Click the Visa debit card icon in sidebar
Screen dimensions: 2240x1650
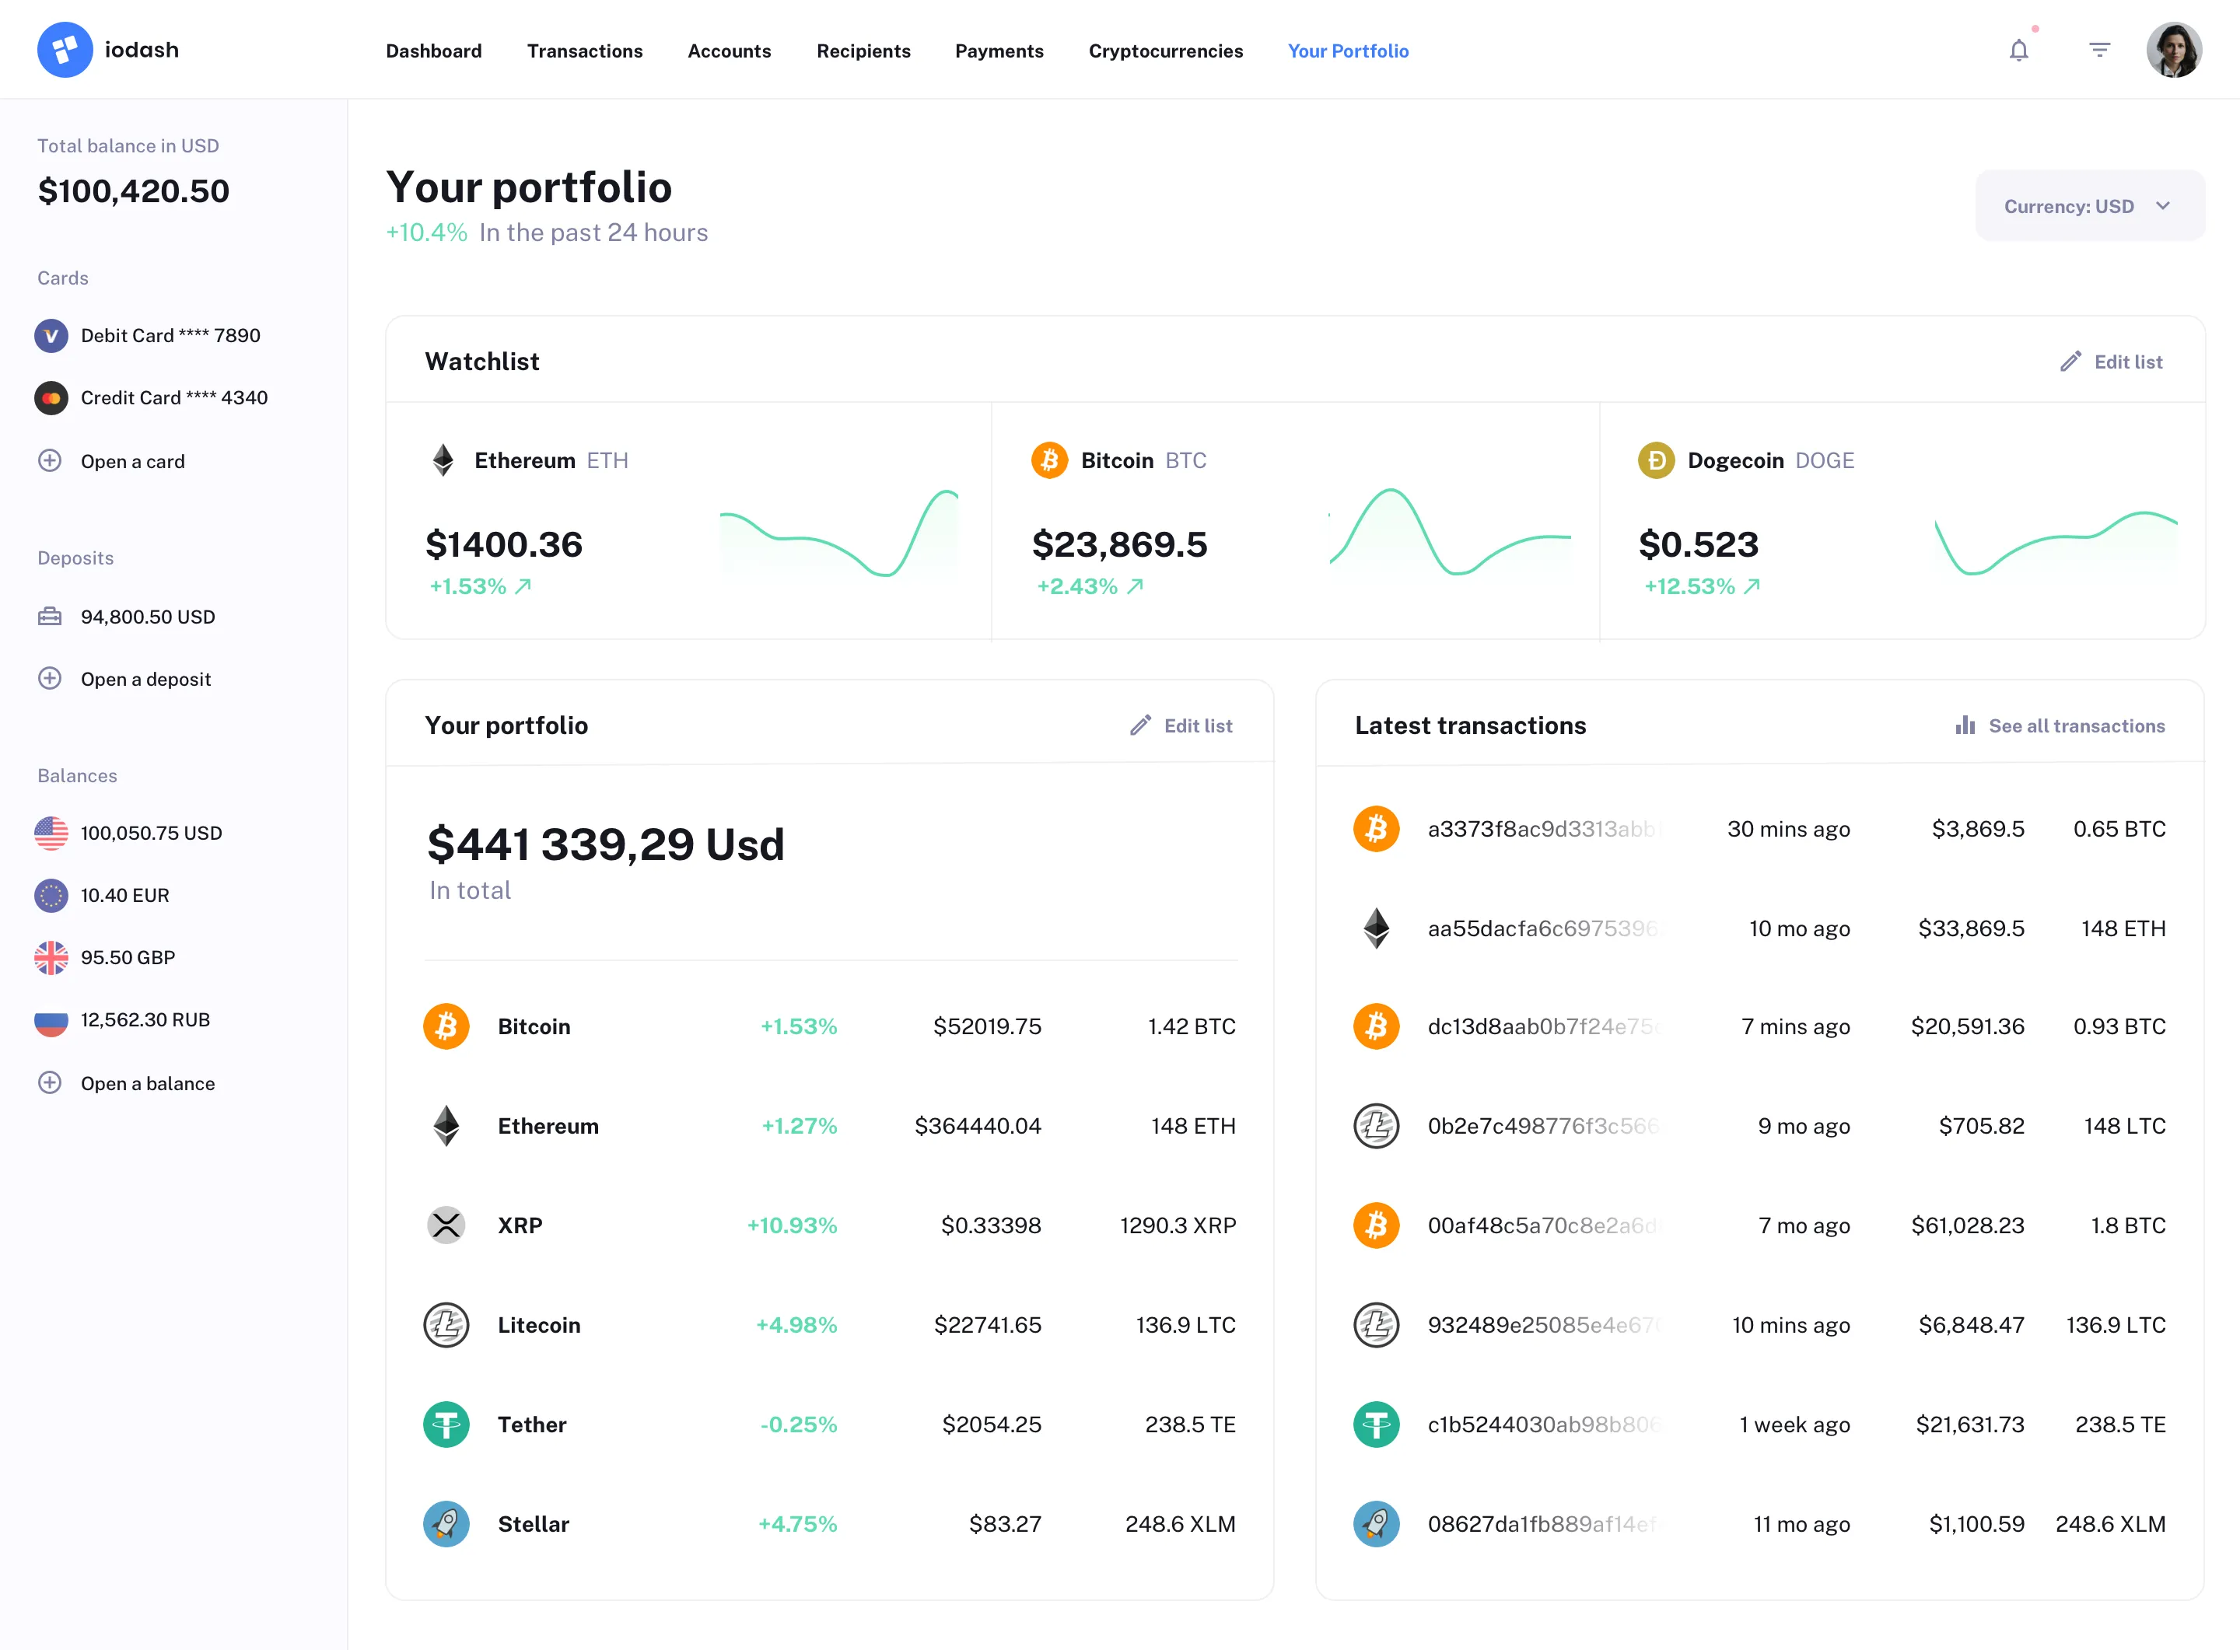51,336
